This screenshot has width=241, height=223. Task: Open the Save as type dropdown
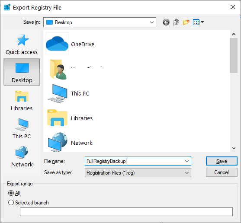tap(138, 173)
